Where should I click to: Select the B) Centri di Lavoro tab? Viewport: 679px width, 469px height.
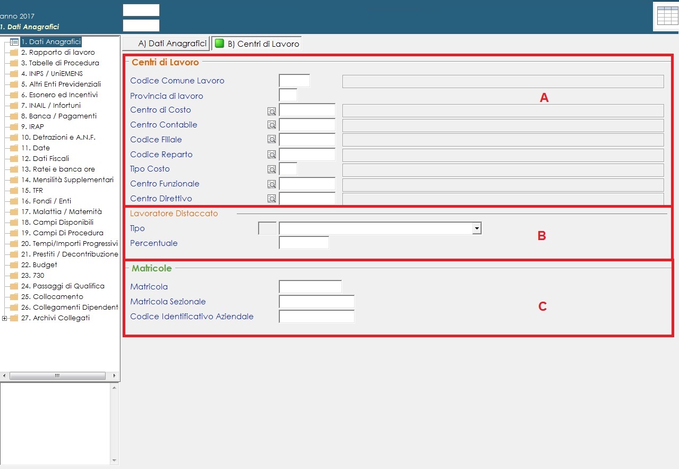tap(257, 44)
